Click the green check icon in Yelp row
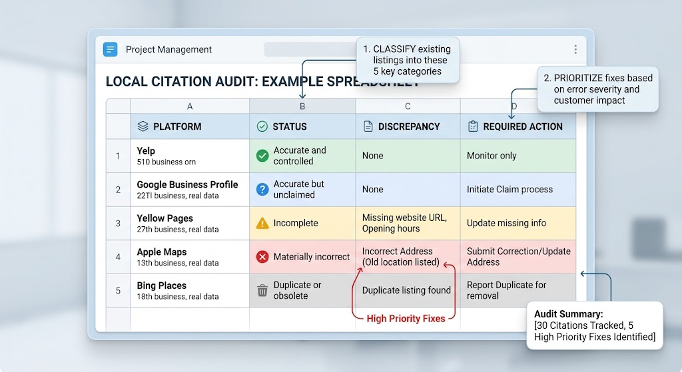682x372 pixels. pyautogui.click(x=262, y=156)
